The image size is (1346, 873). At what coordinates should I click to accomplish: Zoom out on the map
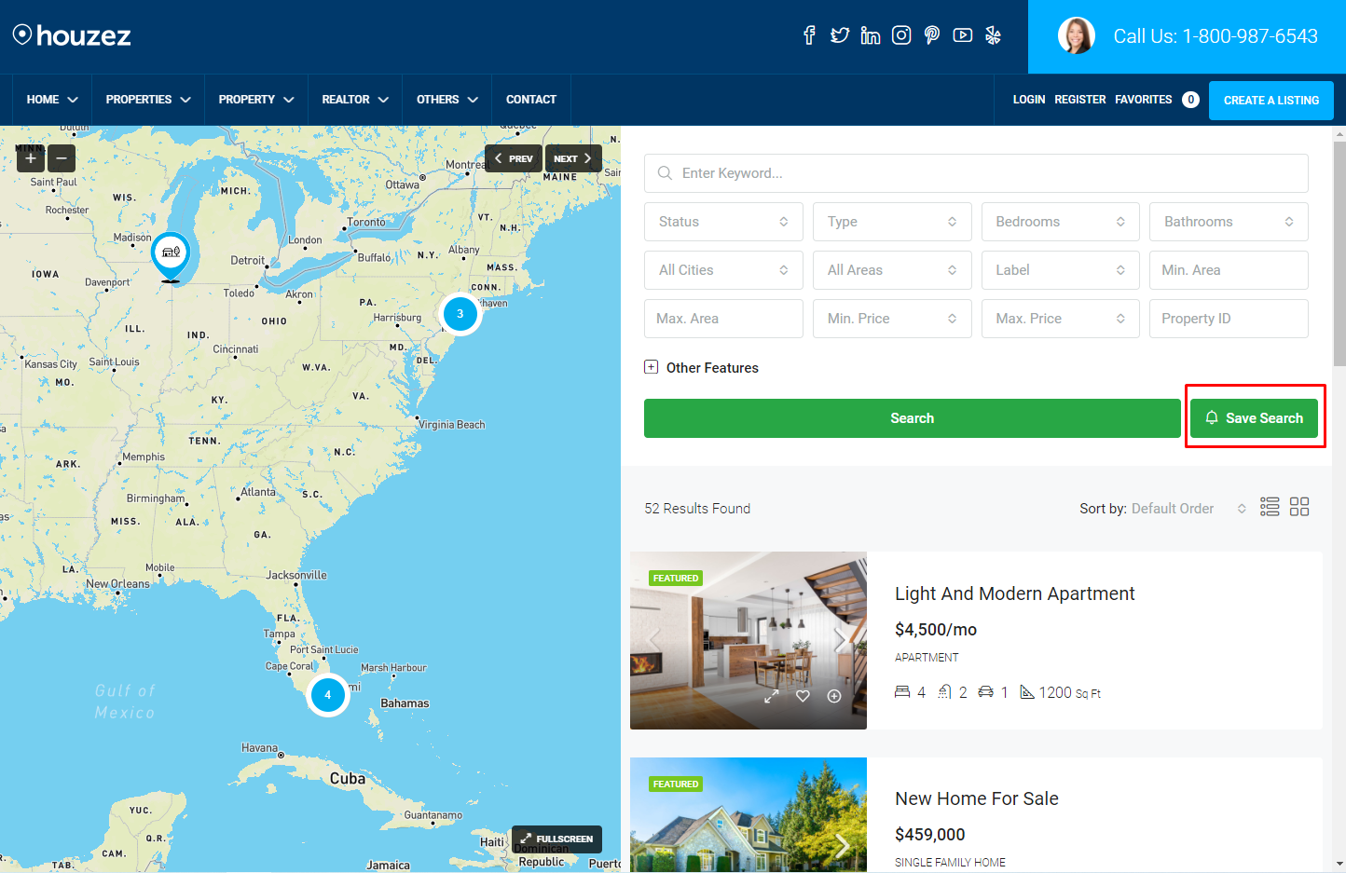click(62, 158)
